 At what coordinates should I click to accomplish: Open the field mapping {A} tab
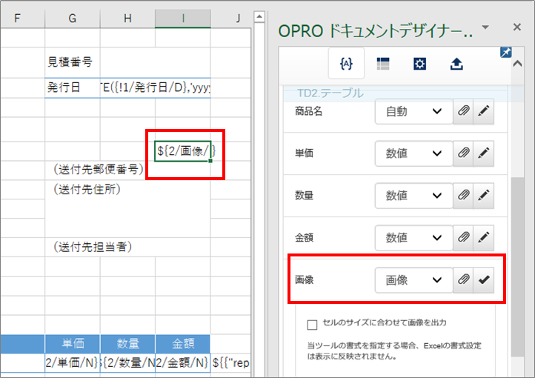(x=345, y=64)
